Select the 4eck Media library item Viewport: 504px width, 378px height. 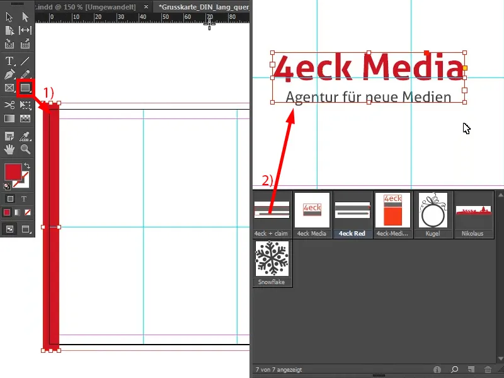312,215
